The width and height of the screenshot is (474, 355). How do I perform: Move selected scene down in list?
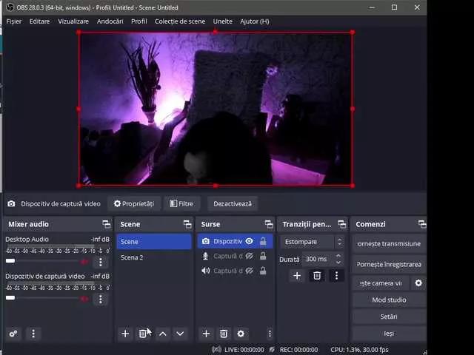point(180,334)
